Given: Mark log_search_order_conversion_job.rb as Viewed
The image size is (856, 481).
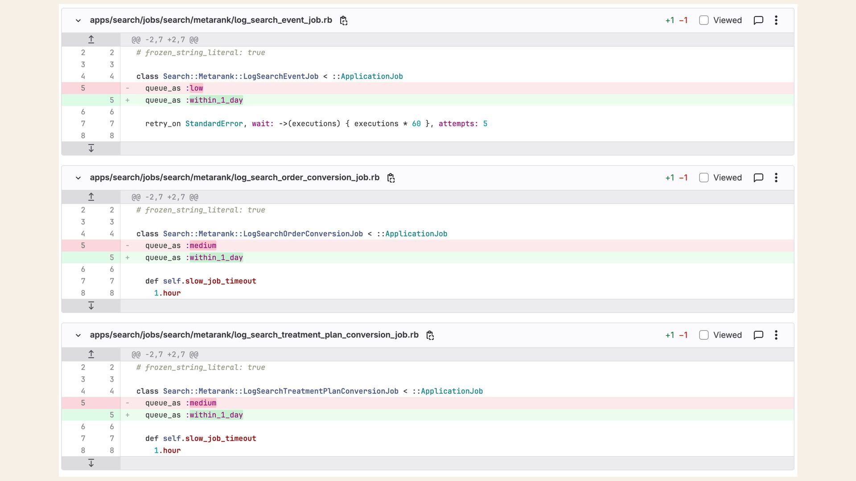Looking at the screenshot, I should pos(704,178).
